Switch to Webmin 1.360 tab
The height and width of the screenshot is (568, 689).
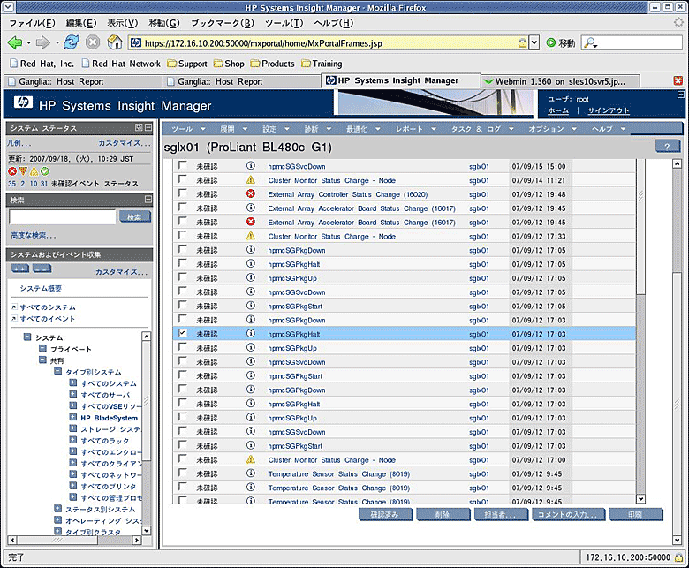[560, 81]
